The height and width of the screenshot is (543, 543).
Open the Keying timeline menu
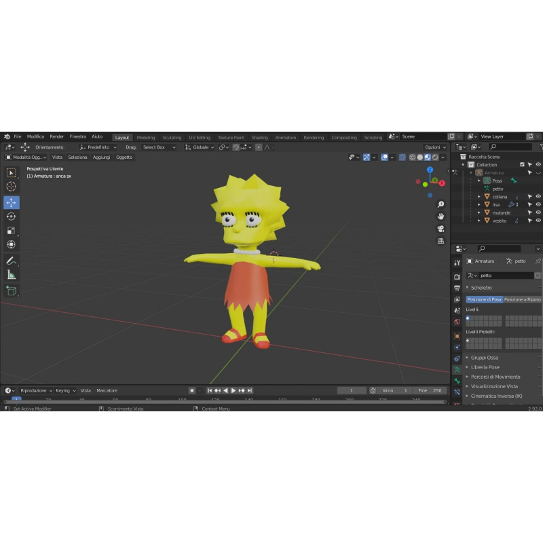(65, 391)
